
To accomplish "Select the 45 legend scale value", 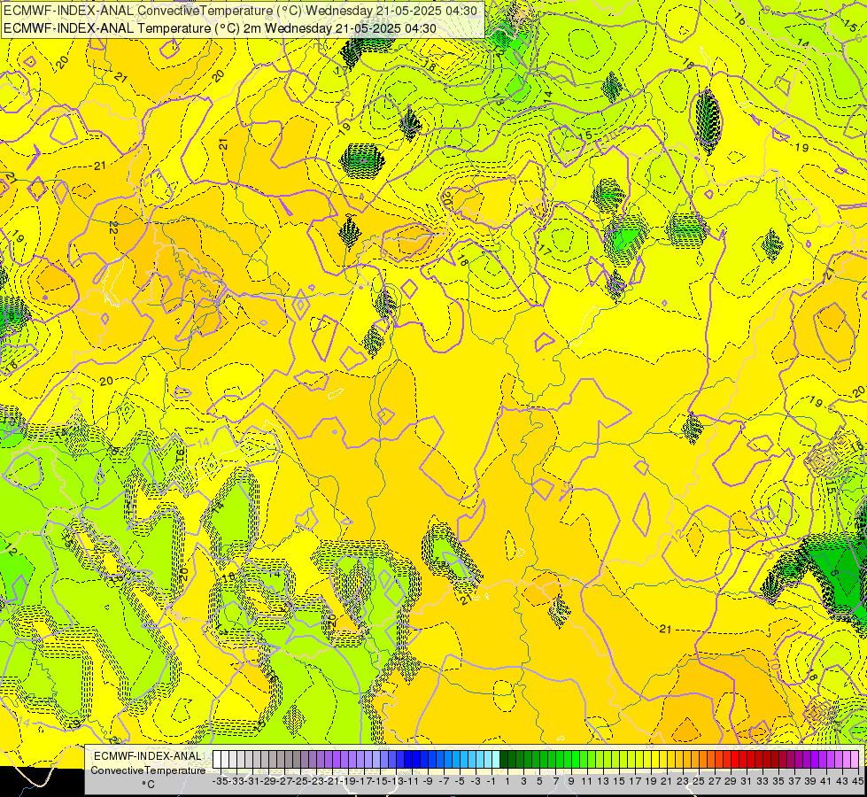I will [857, 781].
